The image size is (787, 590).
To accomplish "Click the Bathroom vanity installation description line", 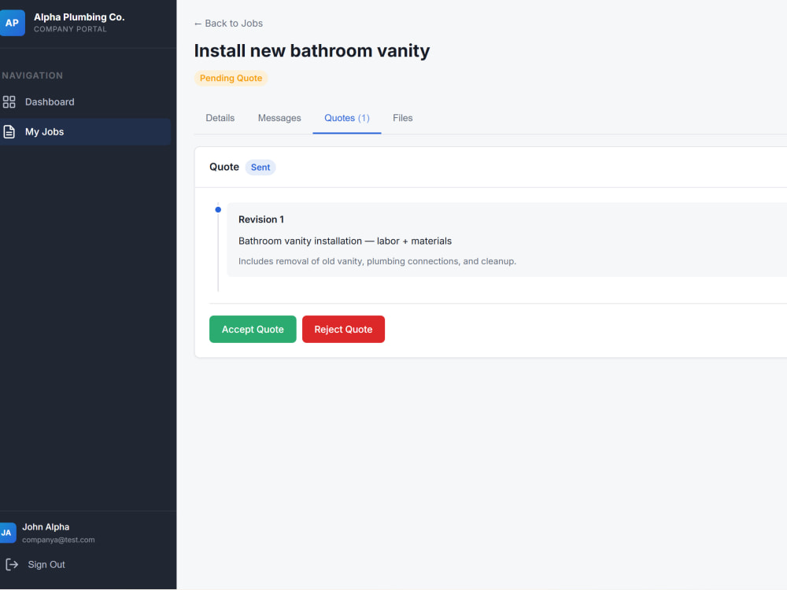I will [345, 241].
